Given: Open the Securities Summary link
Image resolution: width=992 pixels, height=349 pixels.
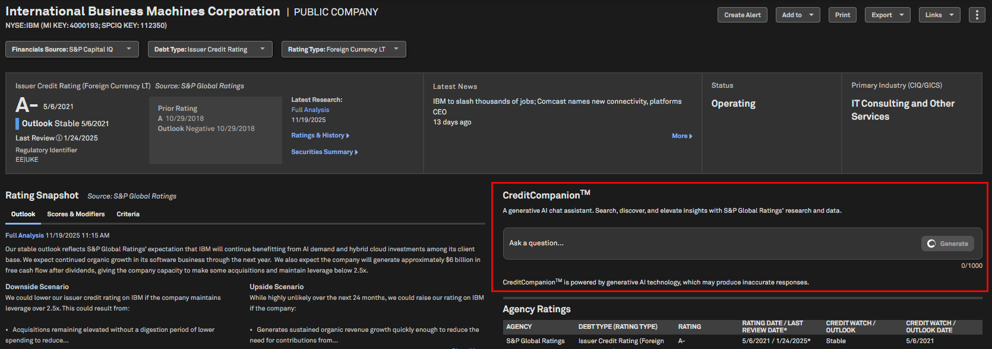Looking at the screenshot, I should point(324,152).
